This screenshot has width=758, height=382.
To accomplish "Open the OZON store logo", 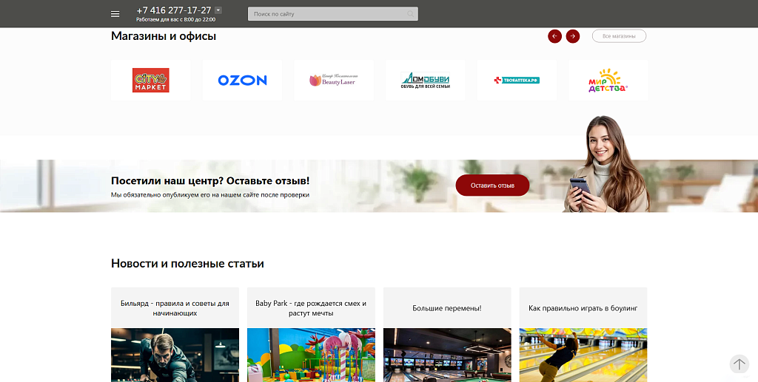I will tap(242, 81).
